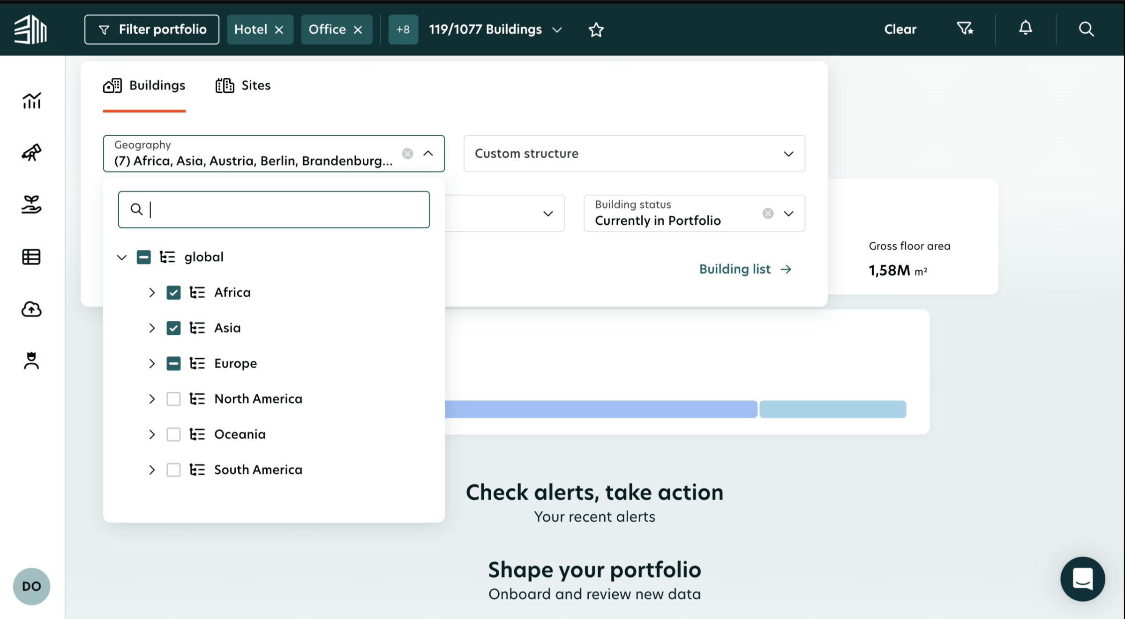Image resolution: width=1125 pixels, height=619 pixels.
Task: Click the geography search input field
Action: [274, 209]
